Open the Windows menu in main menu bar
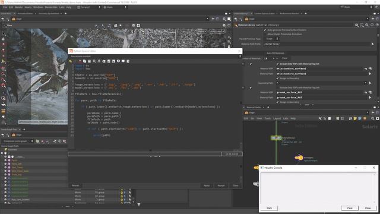Screen dimensions: 380x214 [38, 7]
